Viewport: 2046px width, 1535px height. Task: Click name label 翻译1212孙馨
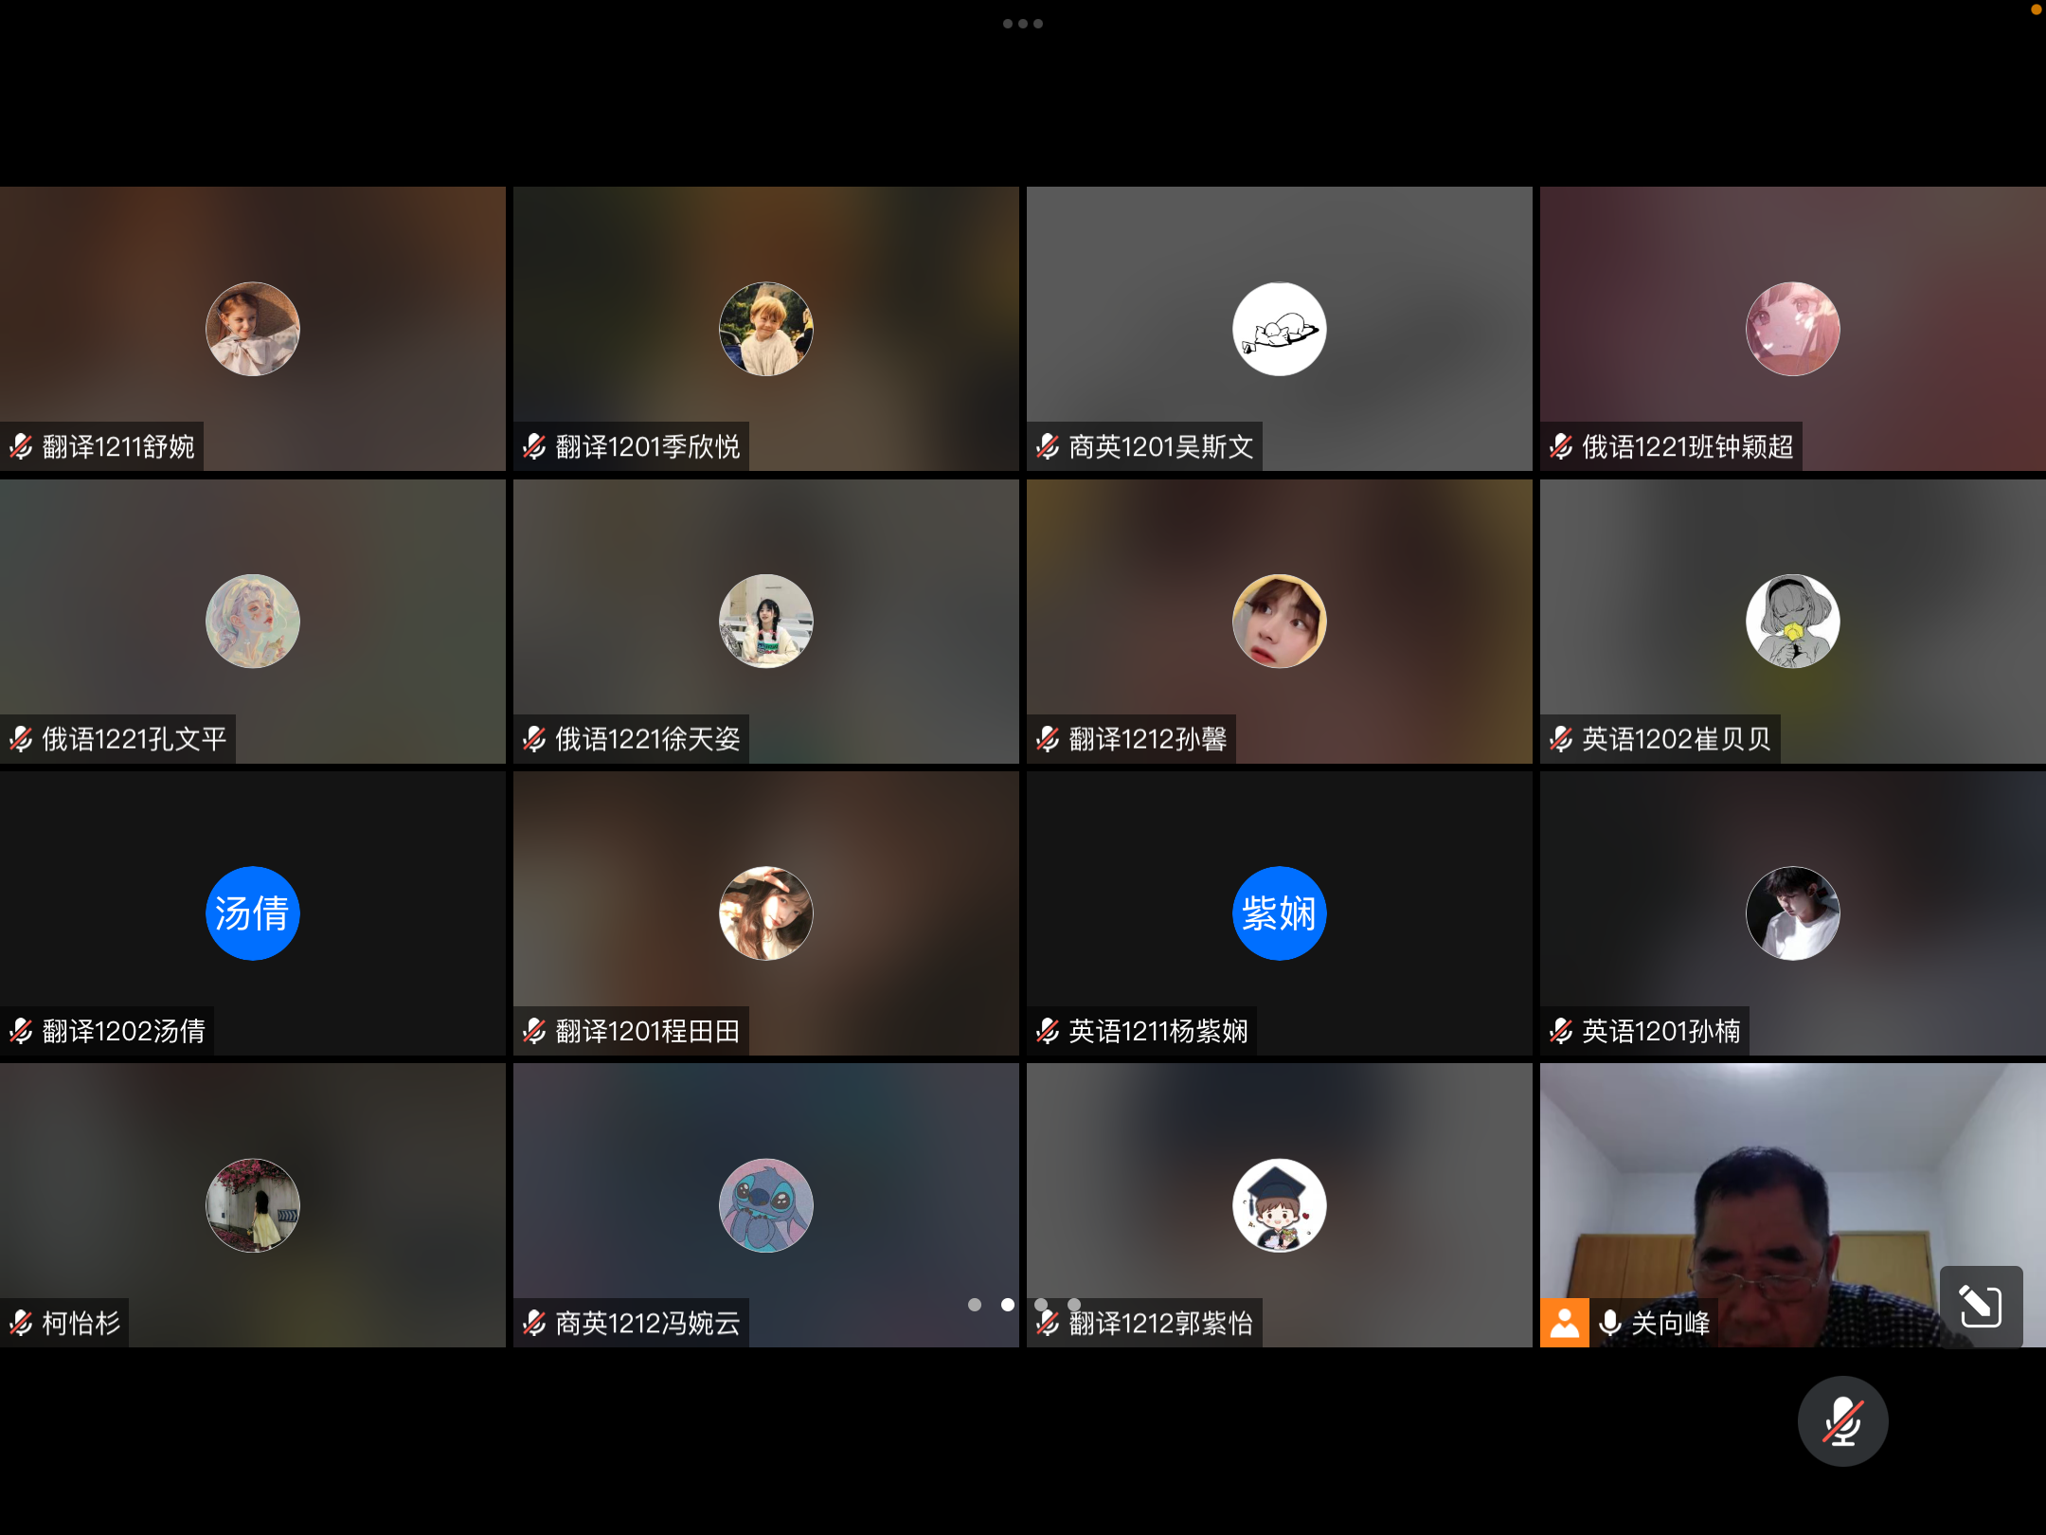(x=1147, y=738)
